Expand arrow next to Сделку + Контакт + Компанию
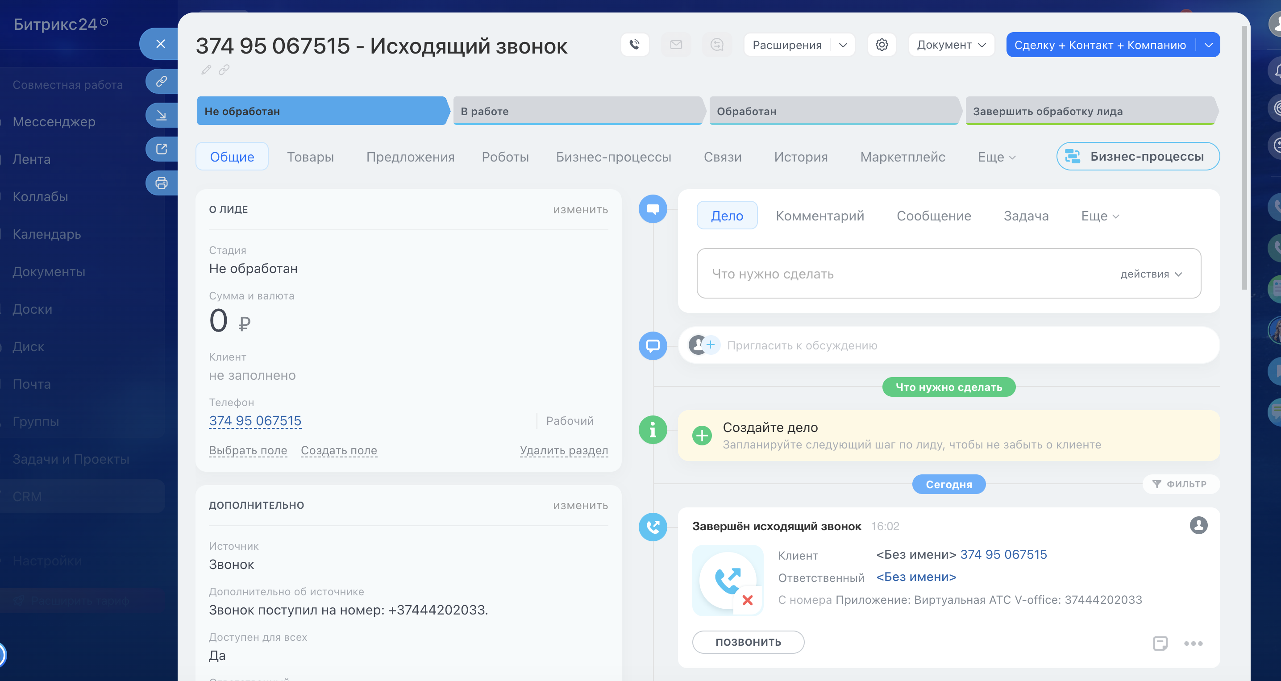The height and width of the screenshot is (681, 1281). (1208, 45)
